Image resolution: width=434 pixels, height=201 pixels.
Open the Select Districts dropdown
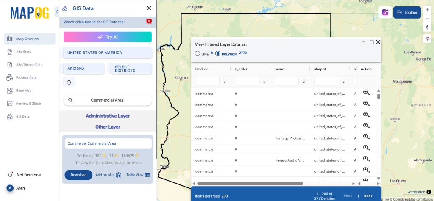click(131, 69)
